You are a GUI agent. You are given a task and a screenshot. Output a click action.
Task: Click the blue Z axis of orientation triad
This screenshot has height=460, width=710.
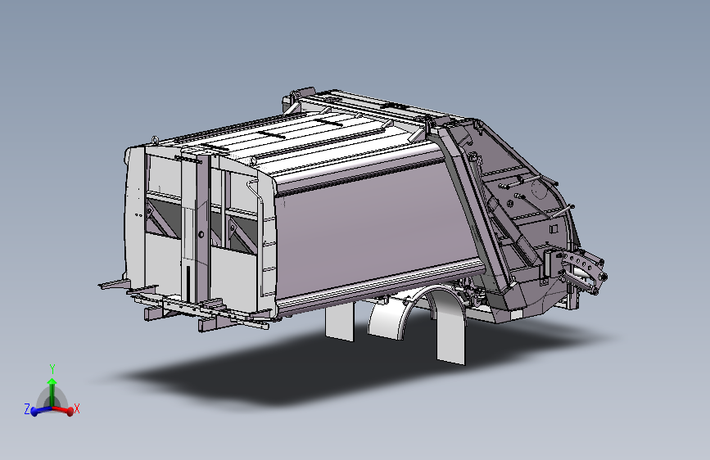point(41,411)
